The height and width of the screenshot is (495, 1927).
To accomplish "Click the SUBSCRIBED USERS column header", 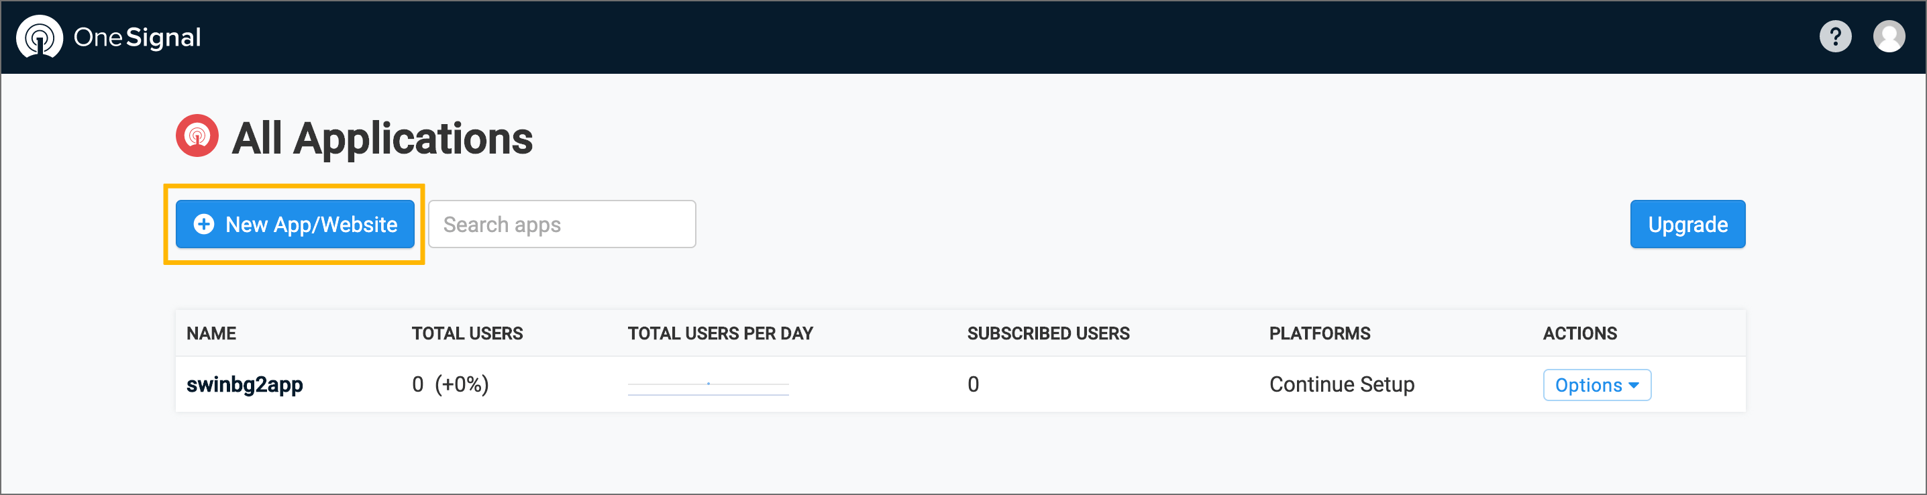I will (x=1048, y=333).
